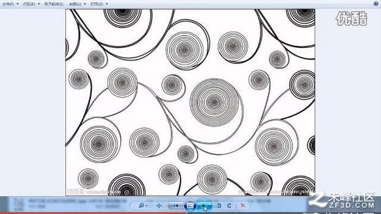
Task: Expand the arrow beside 刻录(U)
Action: [85, 4]
